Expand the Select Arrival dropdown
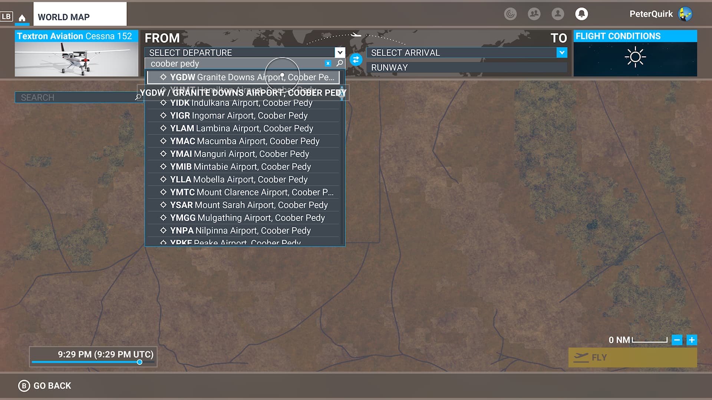Viewport: 712px width, 400px height. (562, 53)
